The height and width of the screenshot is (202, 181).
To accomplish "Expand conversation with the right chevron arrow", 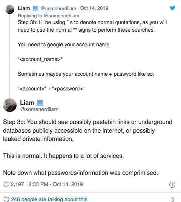I will tap(173, 200).
